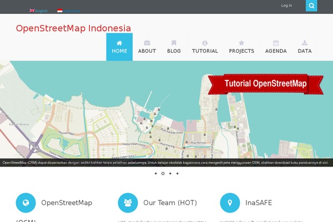The image size is (333, 222).
Task: Click the OpenStreetMap Indonesia site title
Action: [73, 28]
